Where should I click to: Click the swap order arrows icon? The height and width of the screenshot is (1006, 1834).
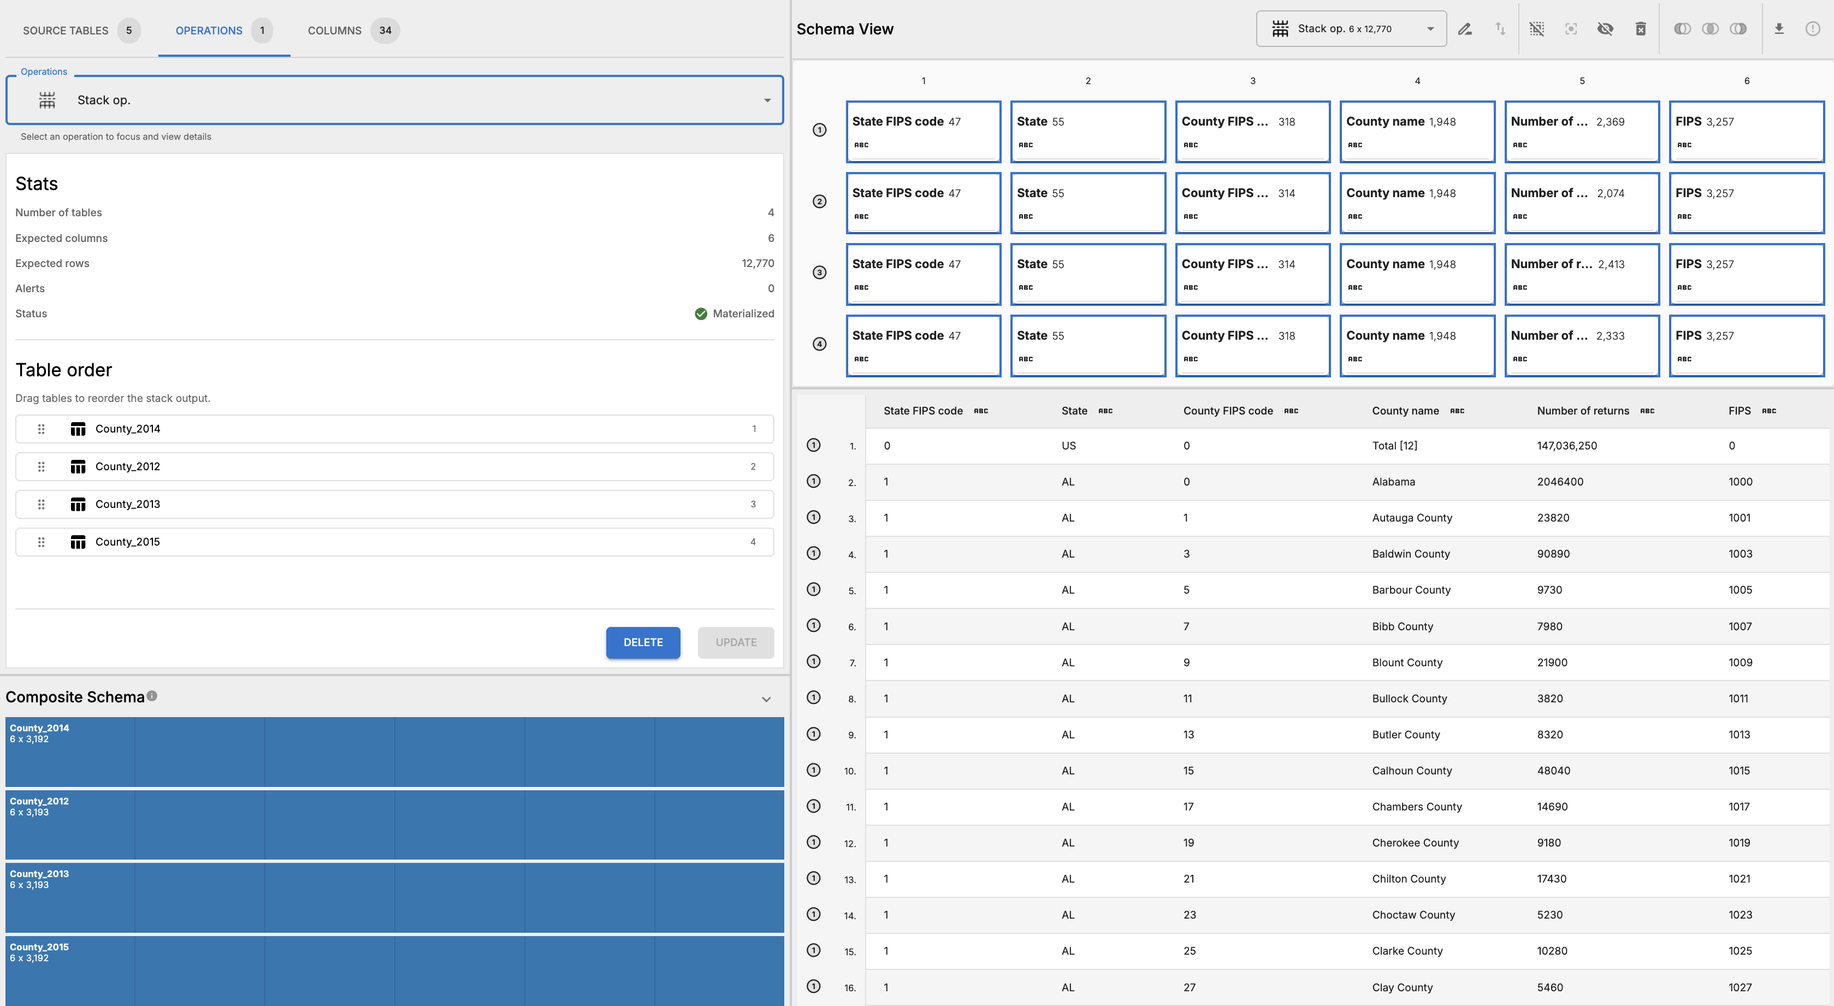[x=1500, y=29]
